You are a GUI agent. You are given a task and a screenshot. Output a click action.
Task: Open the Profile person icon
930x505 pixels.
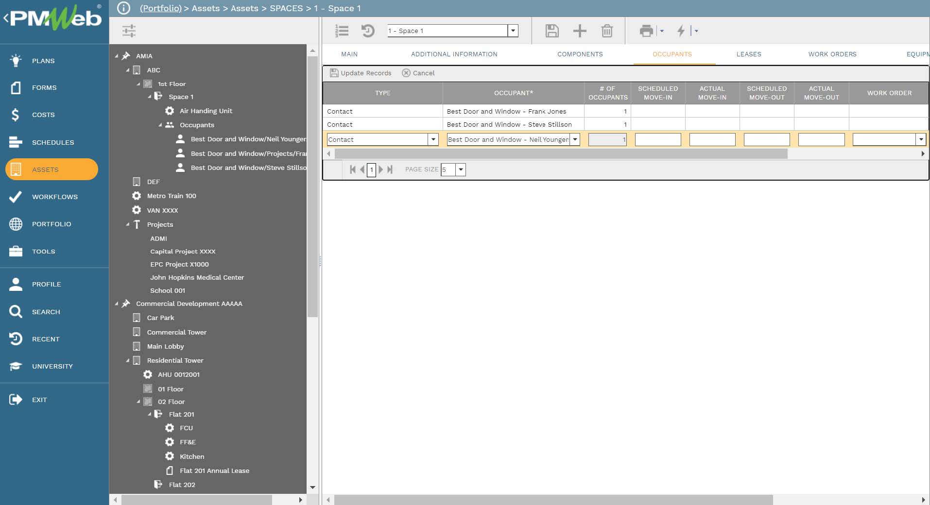click(x=16, y=284)
